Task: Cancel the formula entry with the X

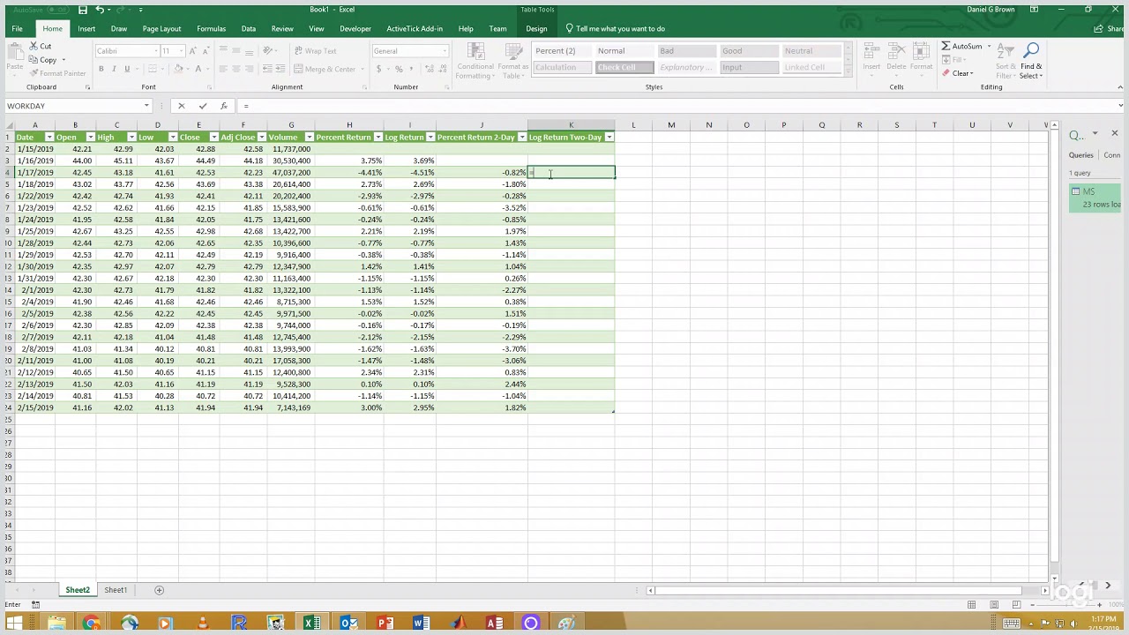Action: tap(181, 106)
